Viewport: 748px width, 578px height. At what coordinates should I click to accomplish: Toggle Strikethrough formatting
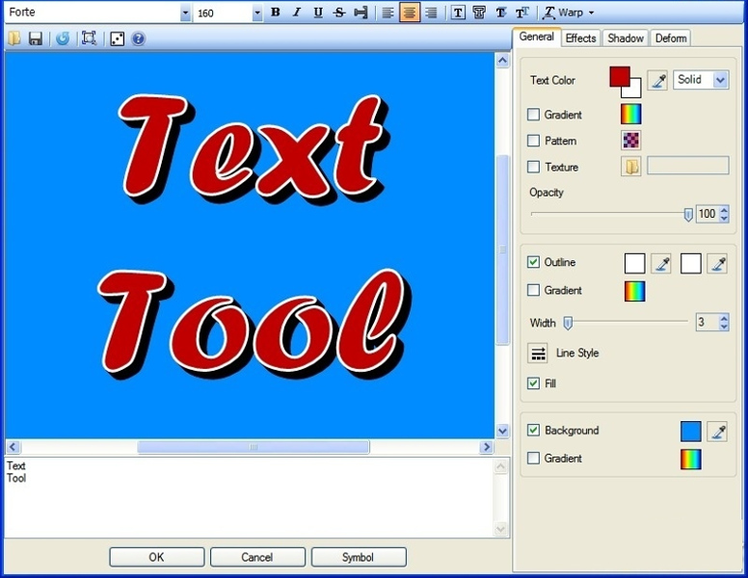[x=339, y=13]
